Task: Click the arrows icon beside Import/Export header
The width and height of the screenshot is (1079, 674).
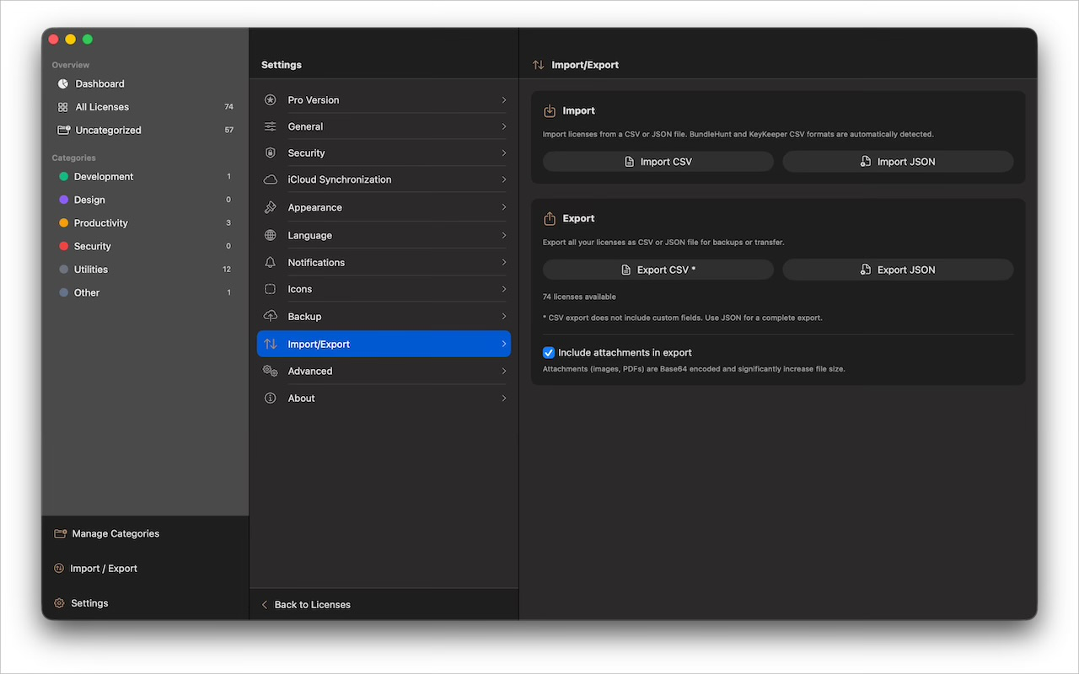Action: (538, 65)
